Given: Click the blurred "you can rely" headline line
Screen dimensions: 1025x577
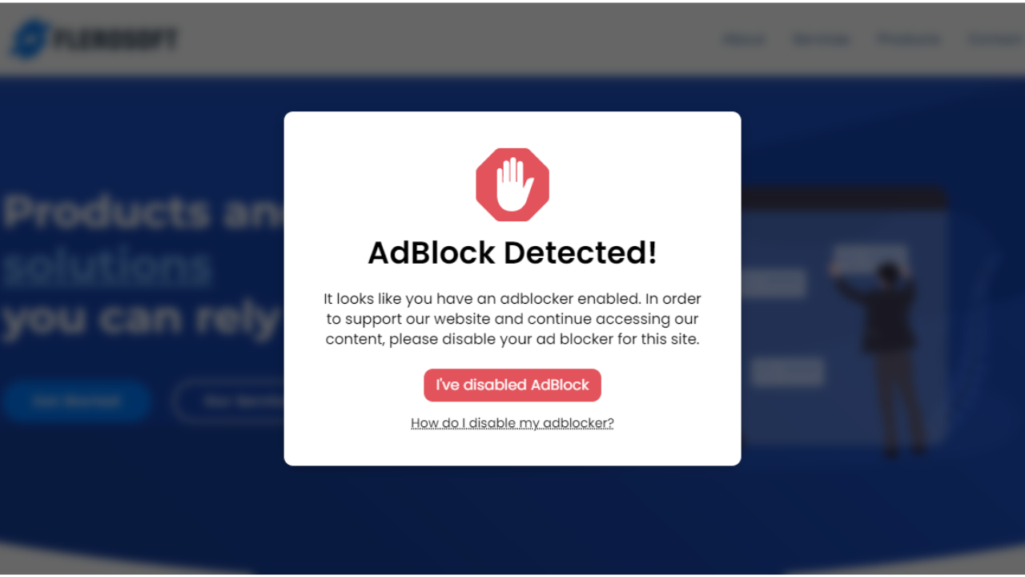Looking at the screenshot, I should pyautogui.click(x=141, y=319).
